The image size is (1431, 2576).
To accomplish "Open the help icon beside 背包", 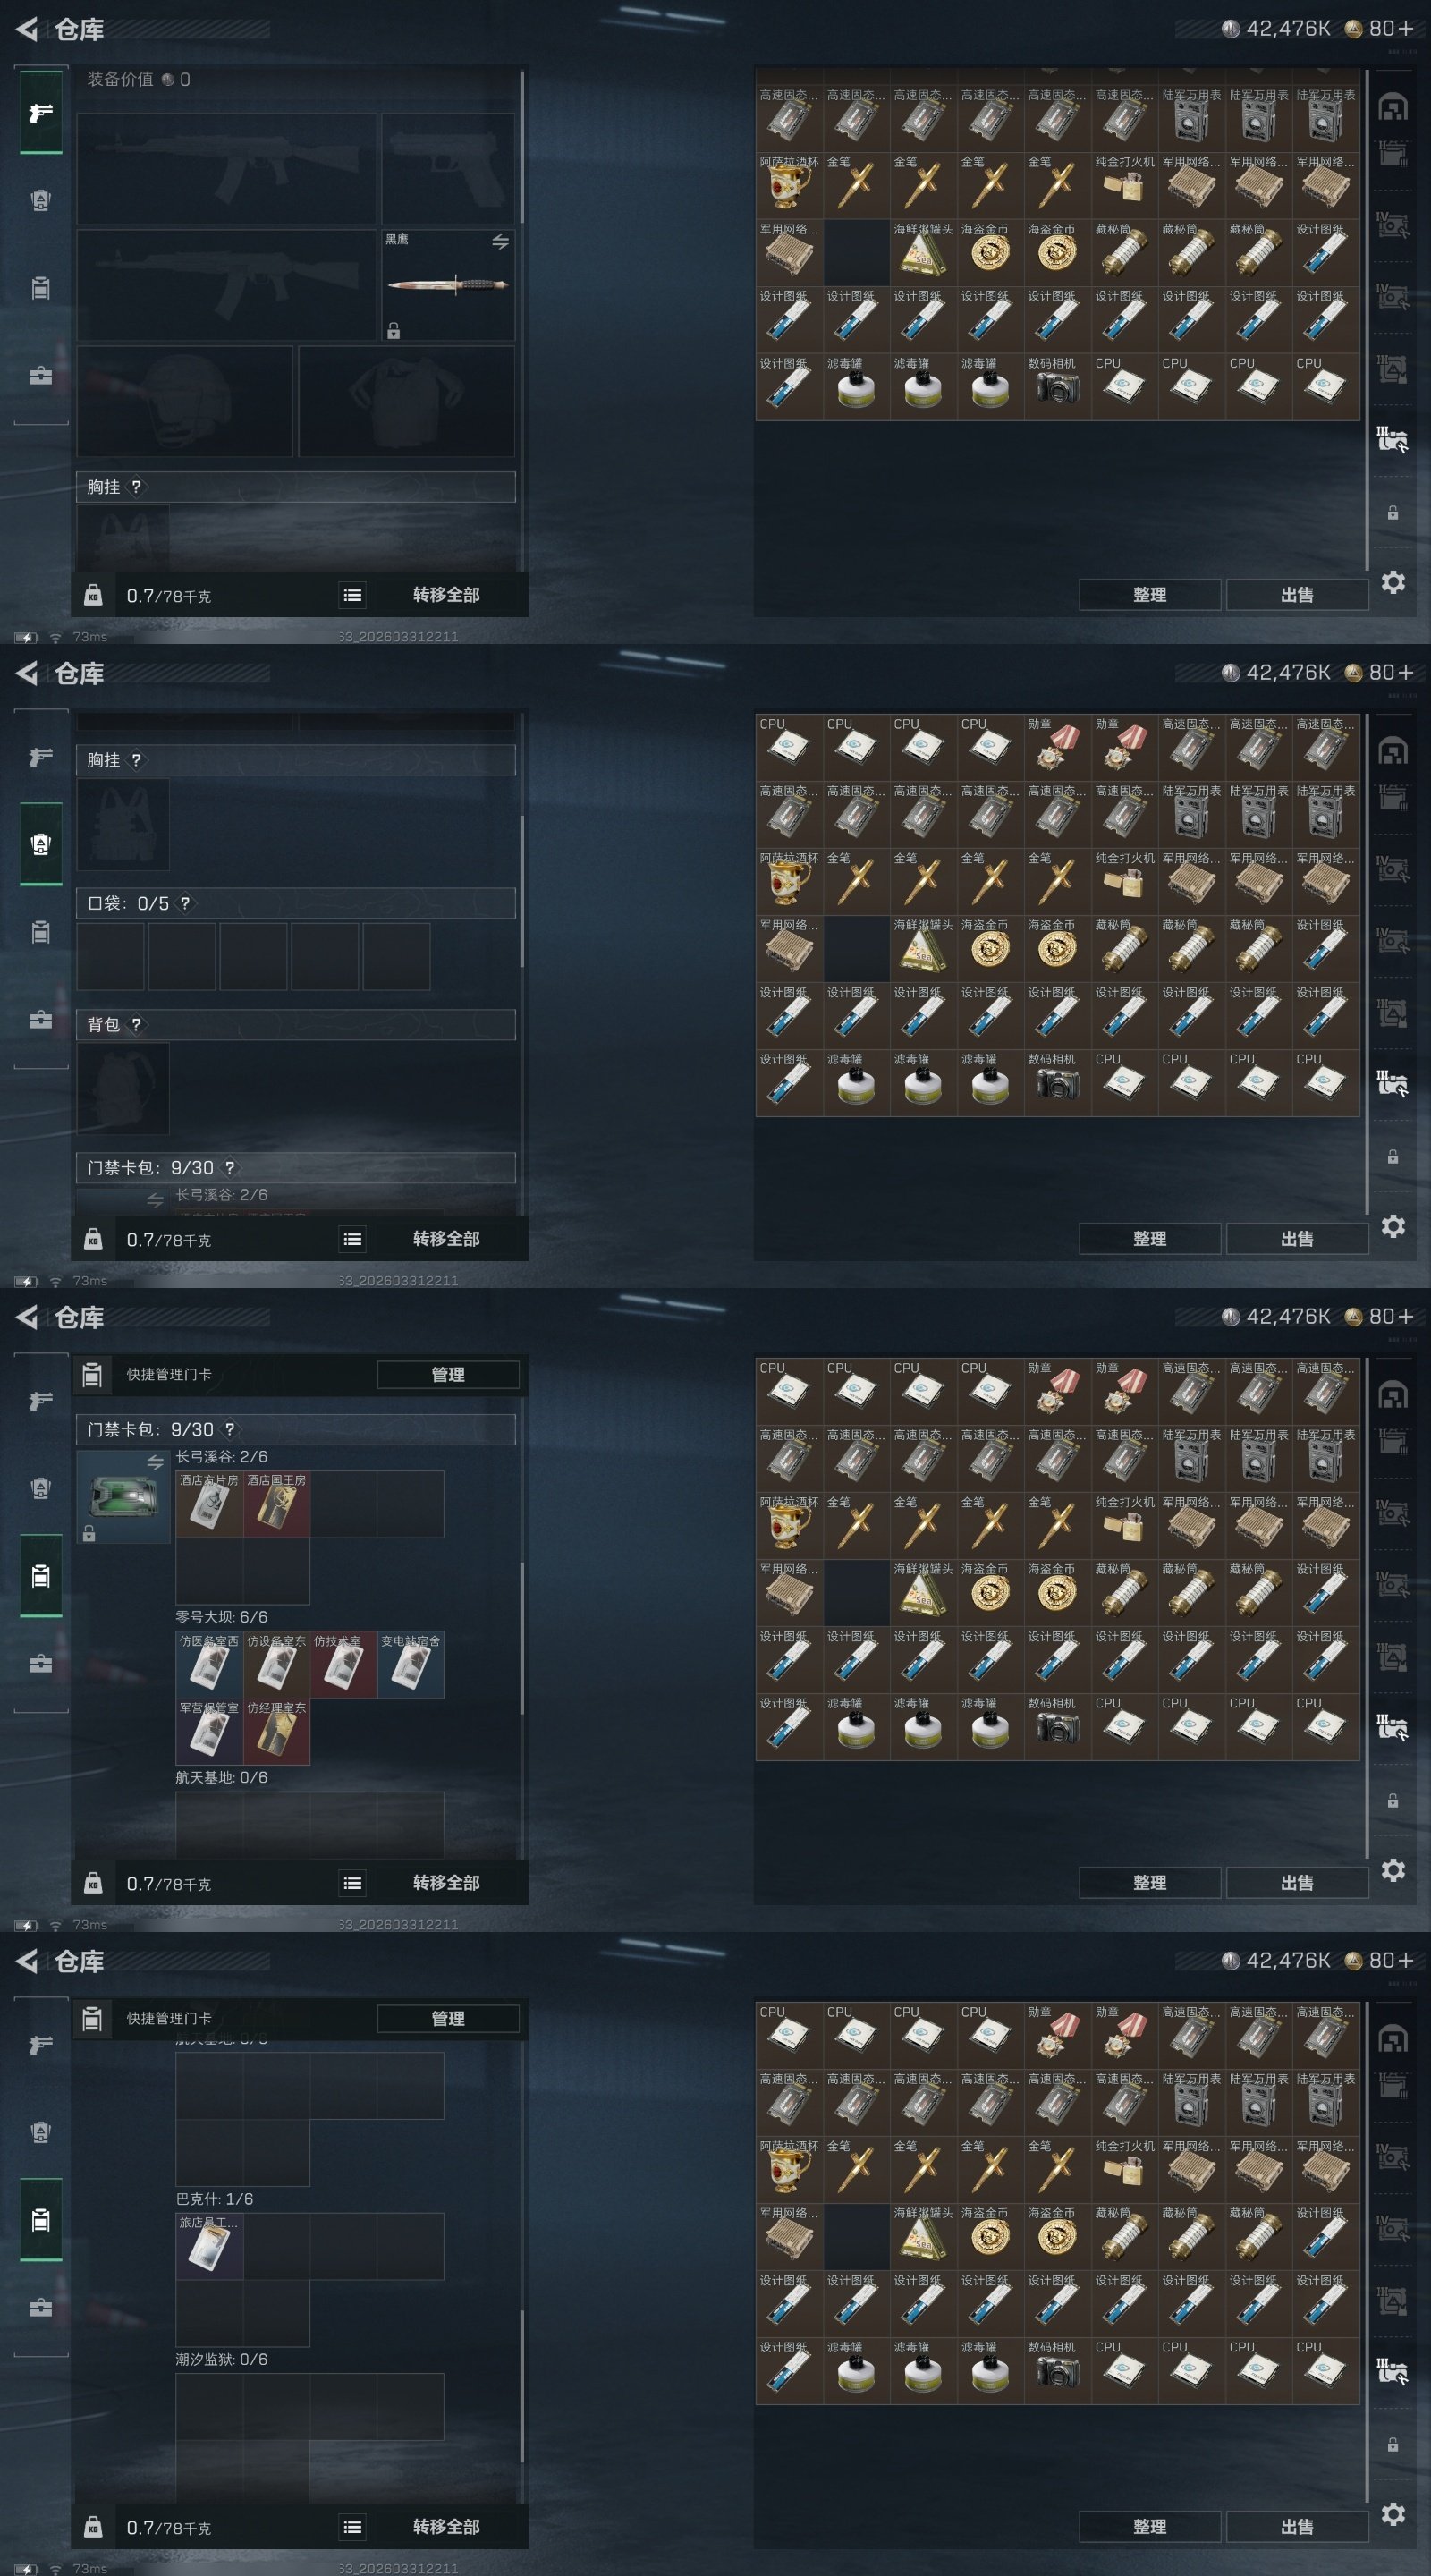I will coord(136,1024).
